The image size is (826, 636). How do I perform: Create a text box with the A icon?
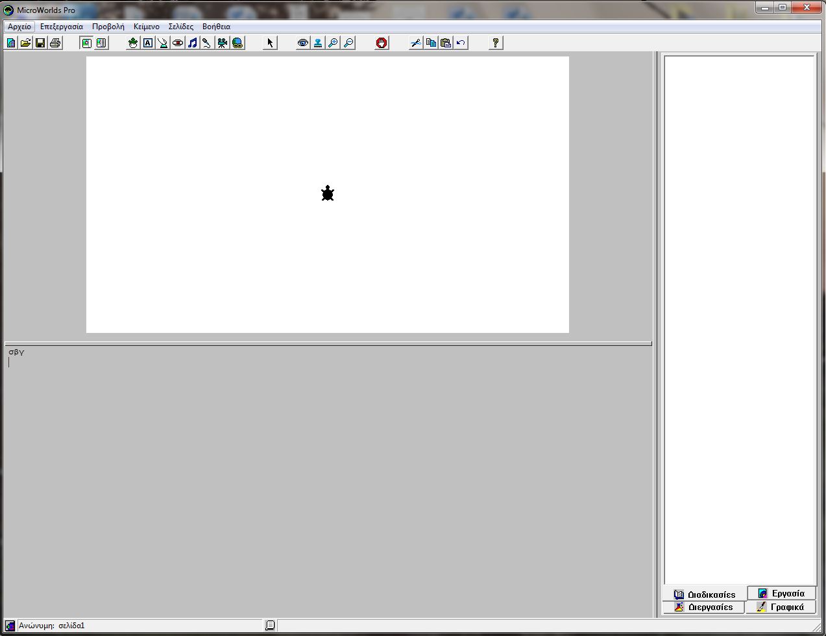148,43
